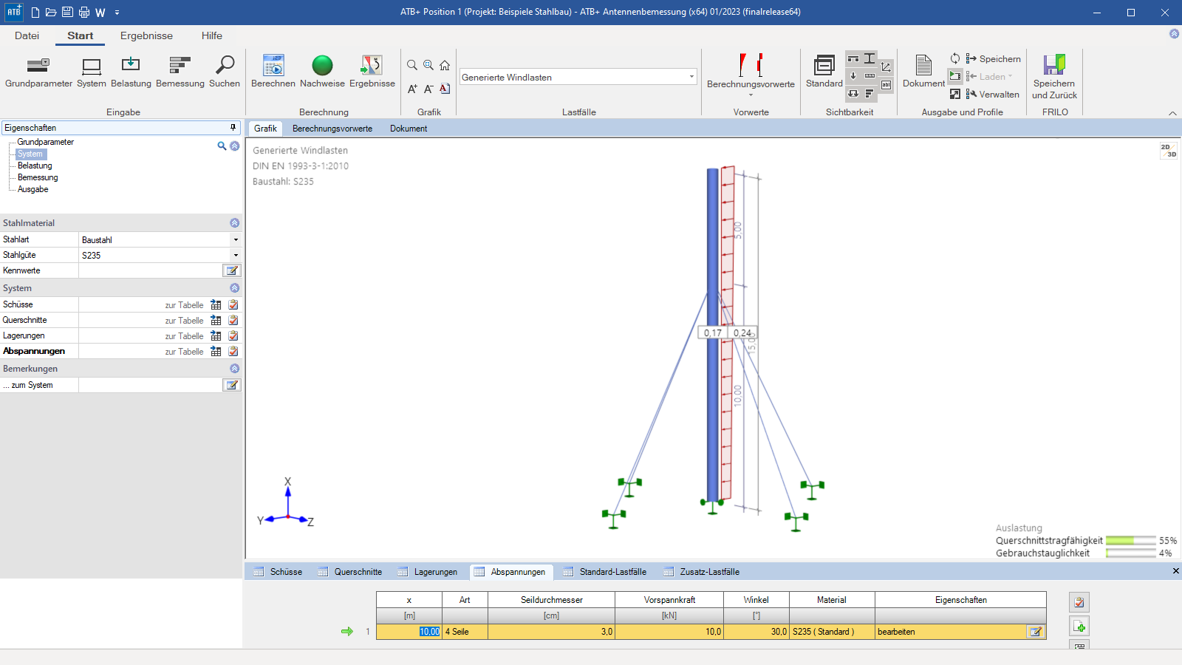Toggle abl label visibility icon

point(886,85)
